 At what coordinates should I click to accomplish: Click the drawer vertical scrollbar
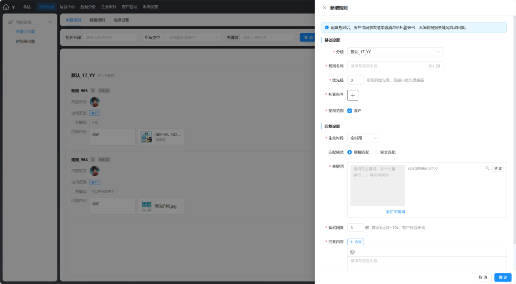click(515, 130)
